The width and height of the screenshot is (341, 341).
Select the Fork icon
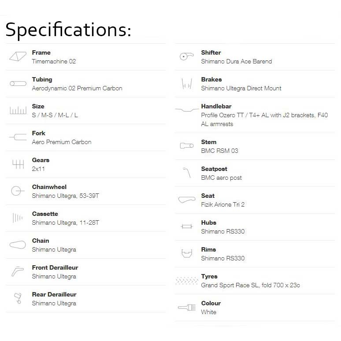[18, 137]
